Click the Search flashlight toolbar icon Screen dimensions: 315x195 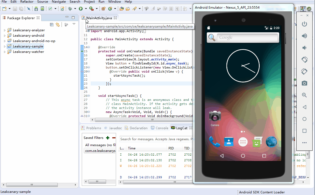[135, 9]
